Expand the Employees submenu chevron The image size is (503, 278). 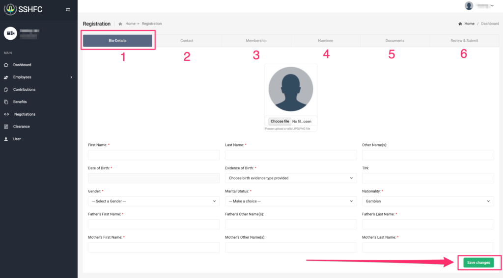point(71,77)
